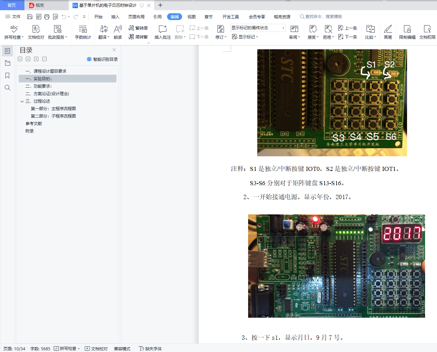Viewport: 437px width, 352px height.
Task: Click the command search box (查找命令)
Action: coord(323,17)
